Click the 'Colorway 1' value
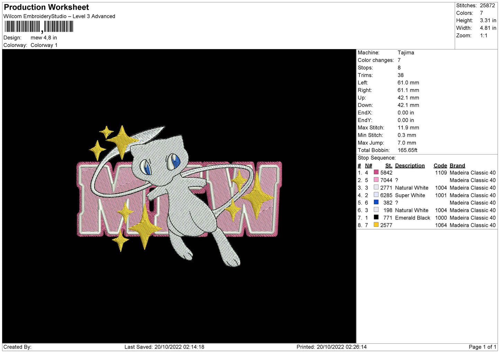The height and width of the screenshot is (353, 500). click(44, 45)
